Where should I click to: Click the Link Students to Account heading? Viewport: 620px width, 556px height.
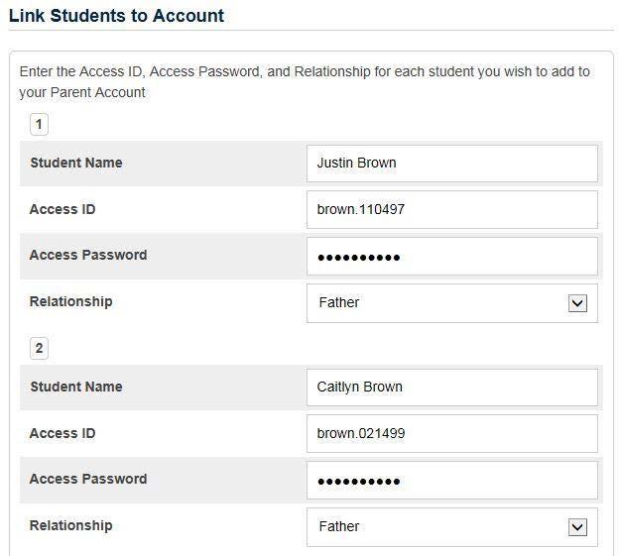click(x=116, y=16)
